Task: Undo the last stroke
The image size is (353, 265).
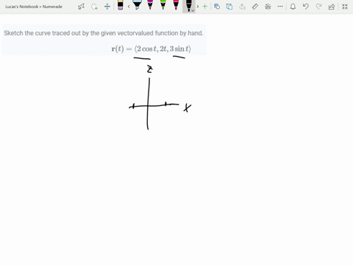Action: point(306,7)
